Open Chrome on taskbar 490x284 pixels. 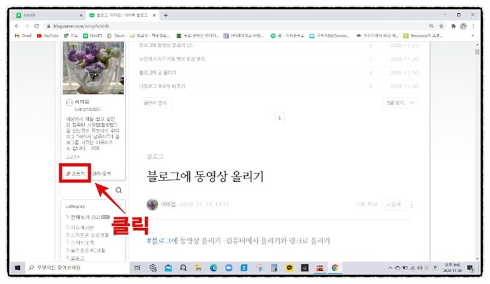click(x=335, y=268)
